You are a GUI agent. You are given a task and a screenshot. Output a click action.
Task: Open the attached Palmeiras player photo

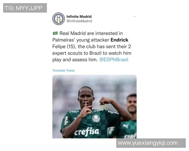pos(94,107)
